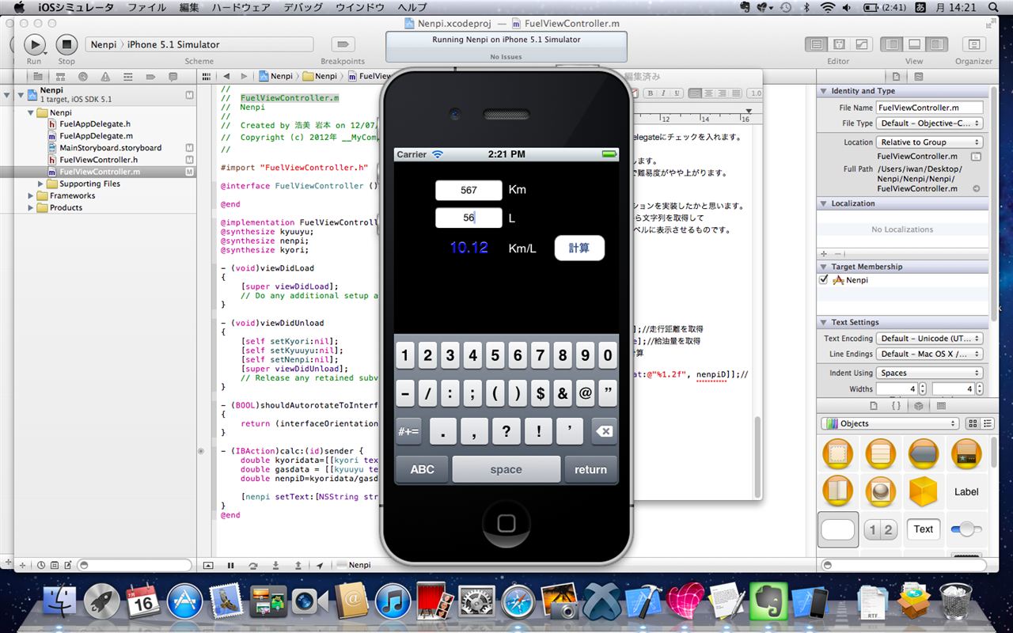Expand the Products folder

[31, 207]
